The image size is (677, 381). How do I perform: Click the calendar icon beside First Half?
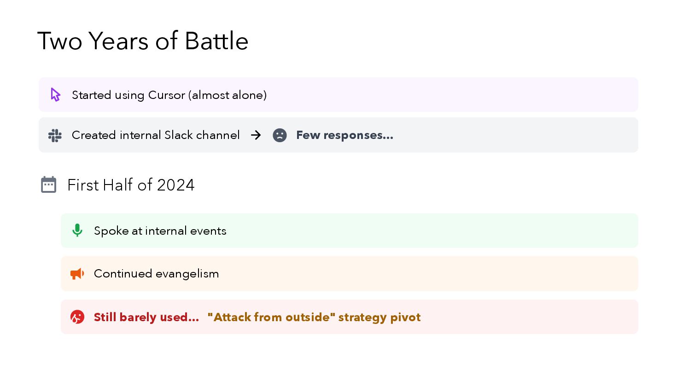click(x=48, y=185)
